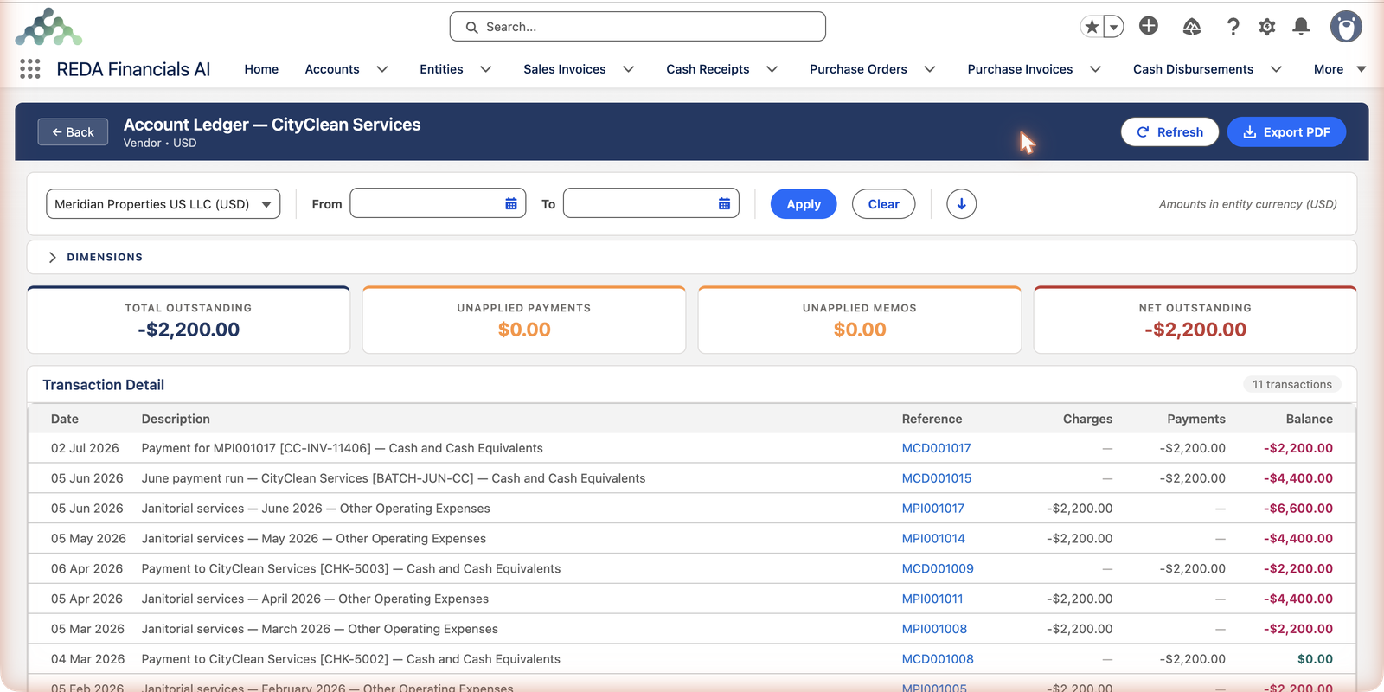Viewport: 1384px width, 692px height.
Task: Open reference link MPI001008
Action: [x=934, y=629]
